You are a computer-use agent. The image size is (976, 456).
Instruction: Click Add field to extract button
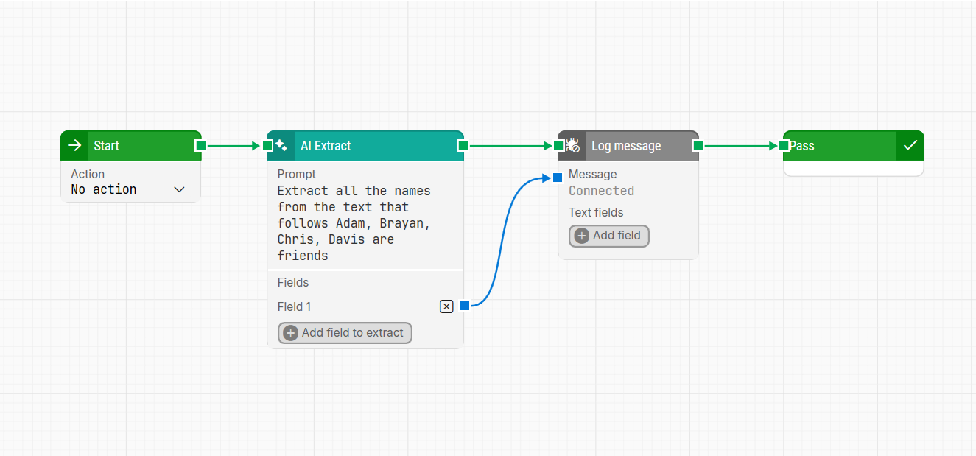[345, 333]
